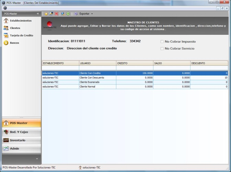Sort by the DESCUENTO column header

click(x=209, y=63)
